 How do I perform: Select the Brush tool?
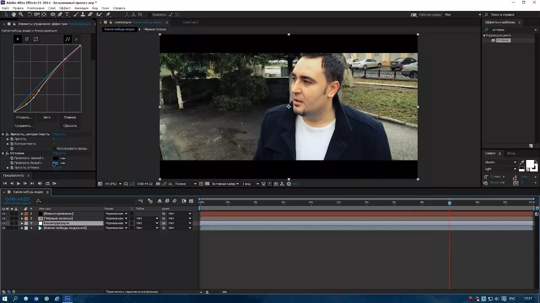pyautogui.click(x=76, y=14)
